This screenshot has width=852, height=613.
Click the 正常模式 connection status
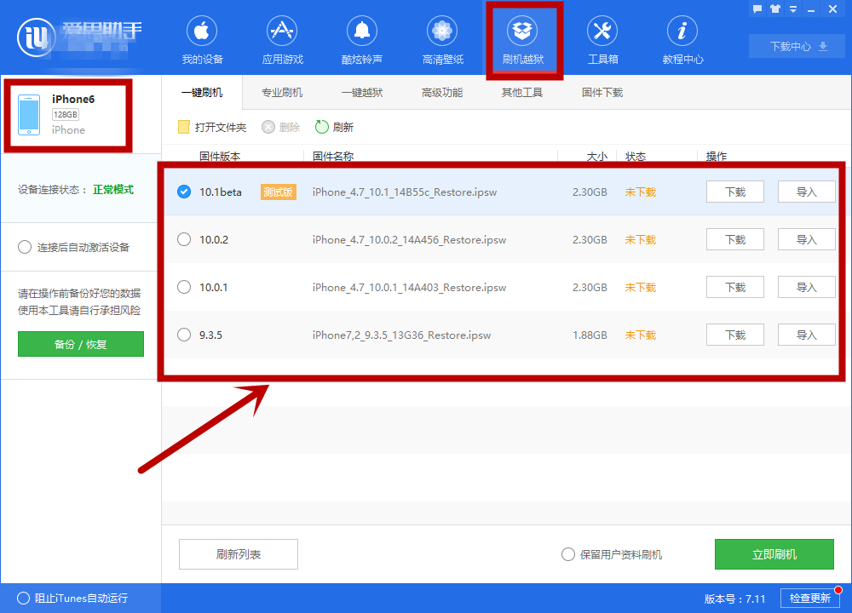(x=113, y=189)
